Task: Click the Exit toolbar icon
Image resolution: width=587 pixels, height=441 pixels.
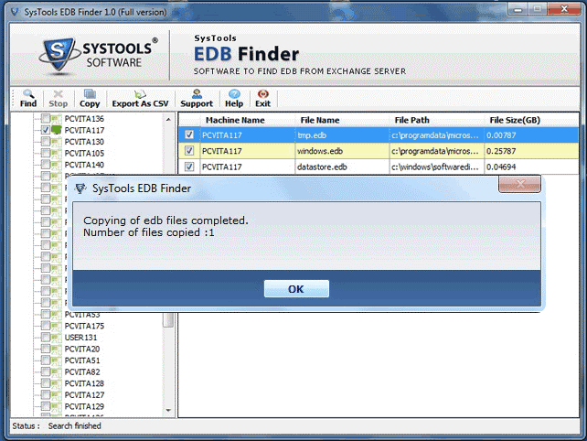Action: [x=262, y=98]
